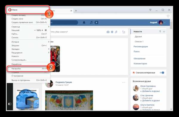Open the Рекомендации news section
Image resolution: width=179 pixels, height=117 pixels.
pos(141,47)
